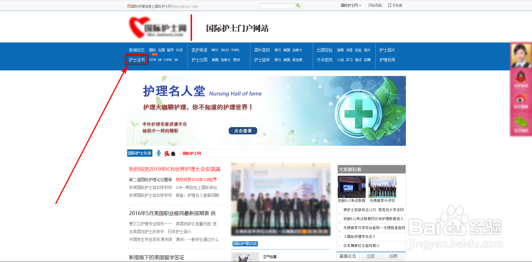532x262 pixels.
Task: Click the 点击查看 banner button
Action: tap(243, 131)
